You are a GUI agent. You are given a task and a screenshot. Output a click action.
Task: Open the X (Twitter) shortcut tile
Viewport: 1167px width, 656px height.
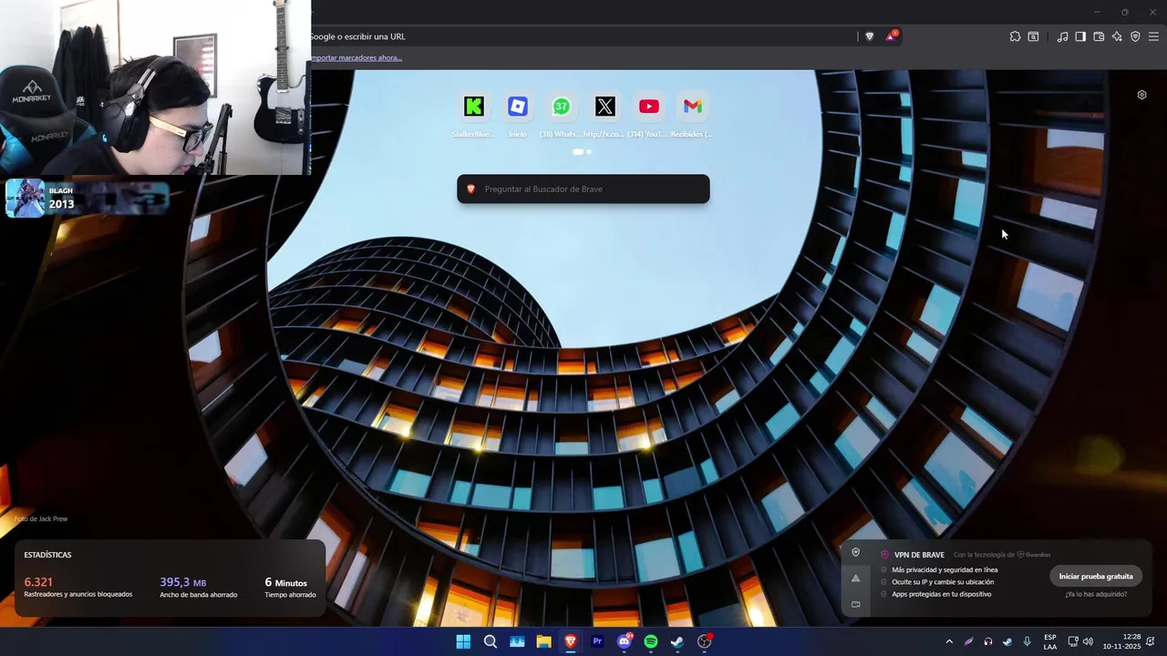point(605,107)
